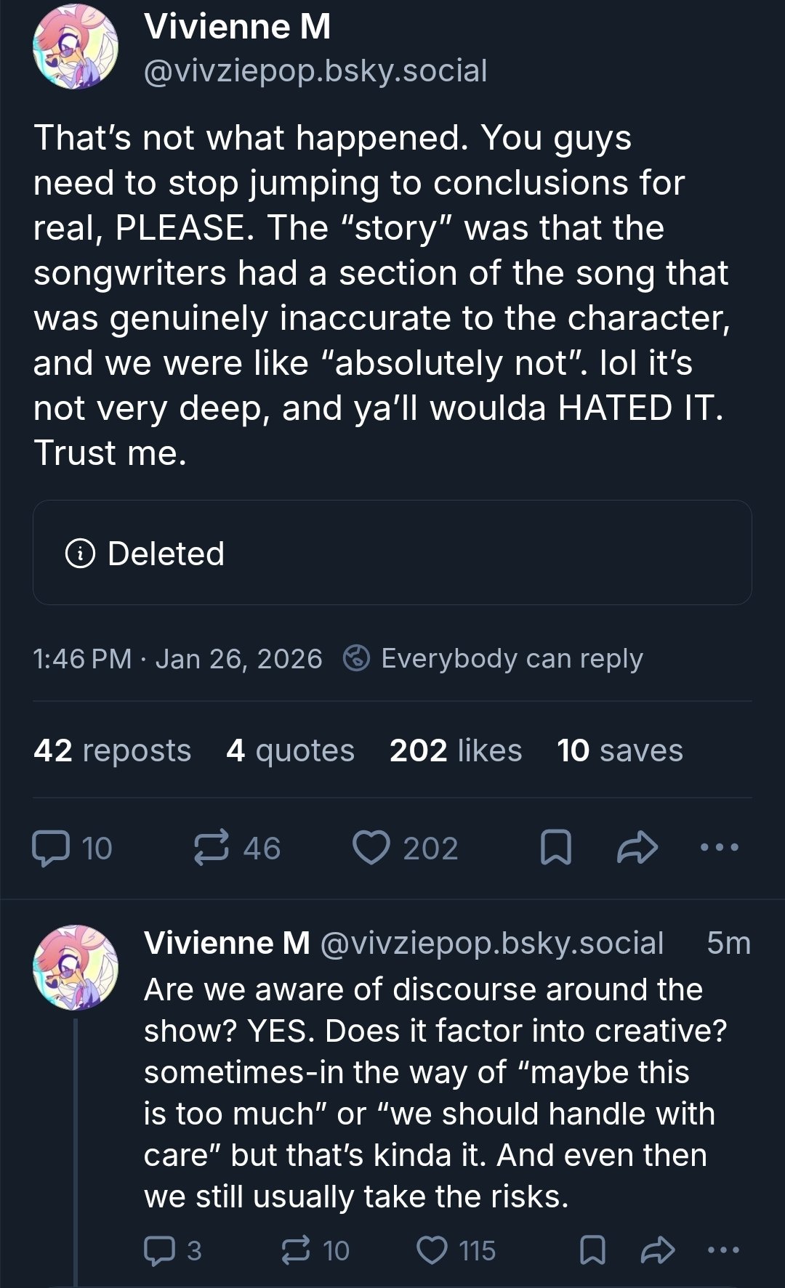Open more options on the reply post
This screenshot has width=785, height=1288.
723,1250
